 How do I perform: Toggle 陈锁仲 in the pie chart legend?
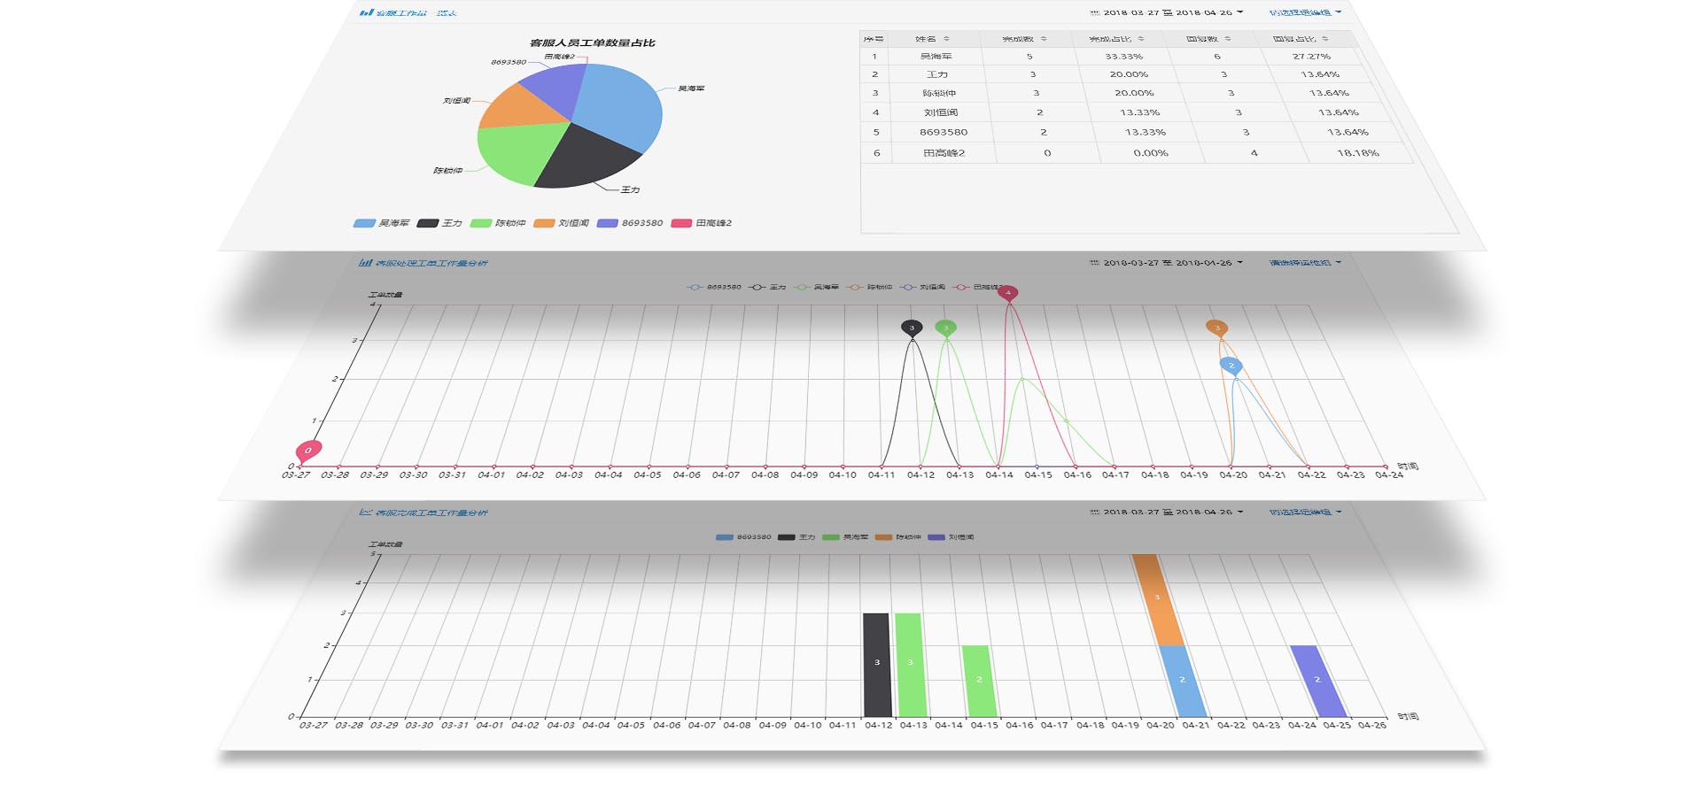pyautogui.click(x=498, y=223)
